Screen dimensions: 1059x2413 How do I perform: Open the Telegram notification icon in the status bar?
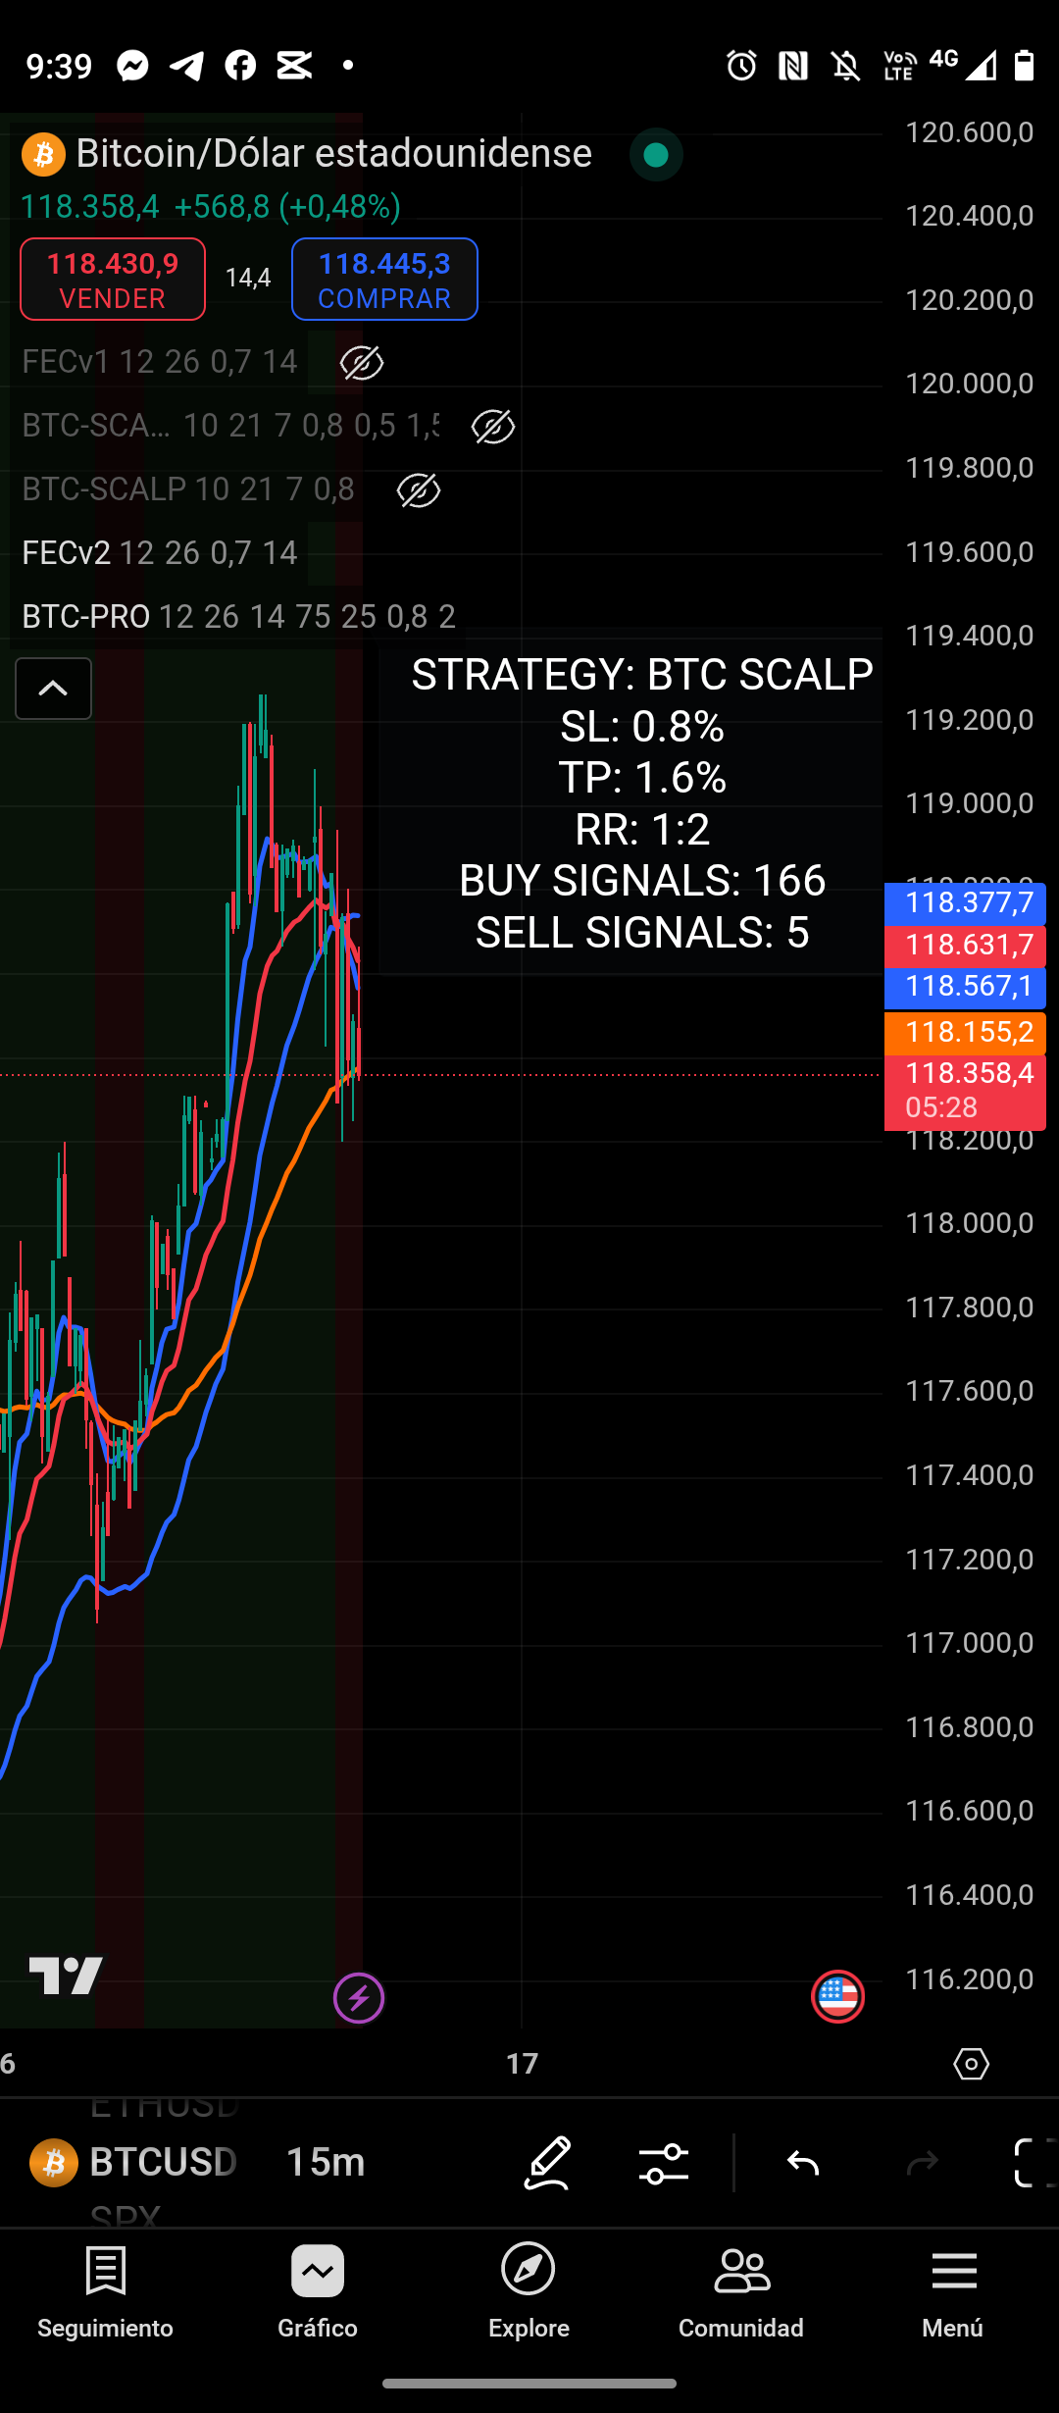186,66
